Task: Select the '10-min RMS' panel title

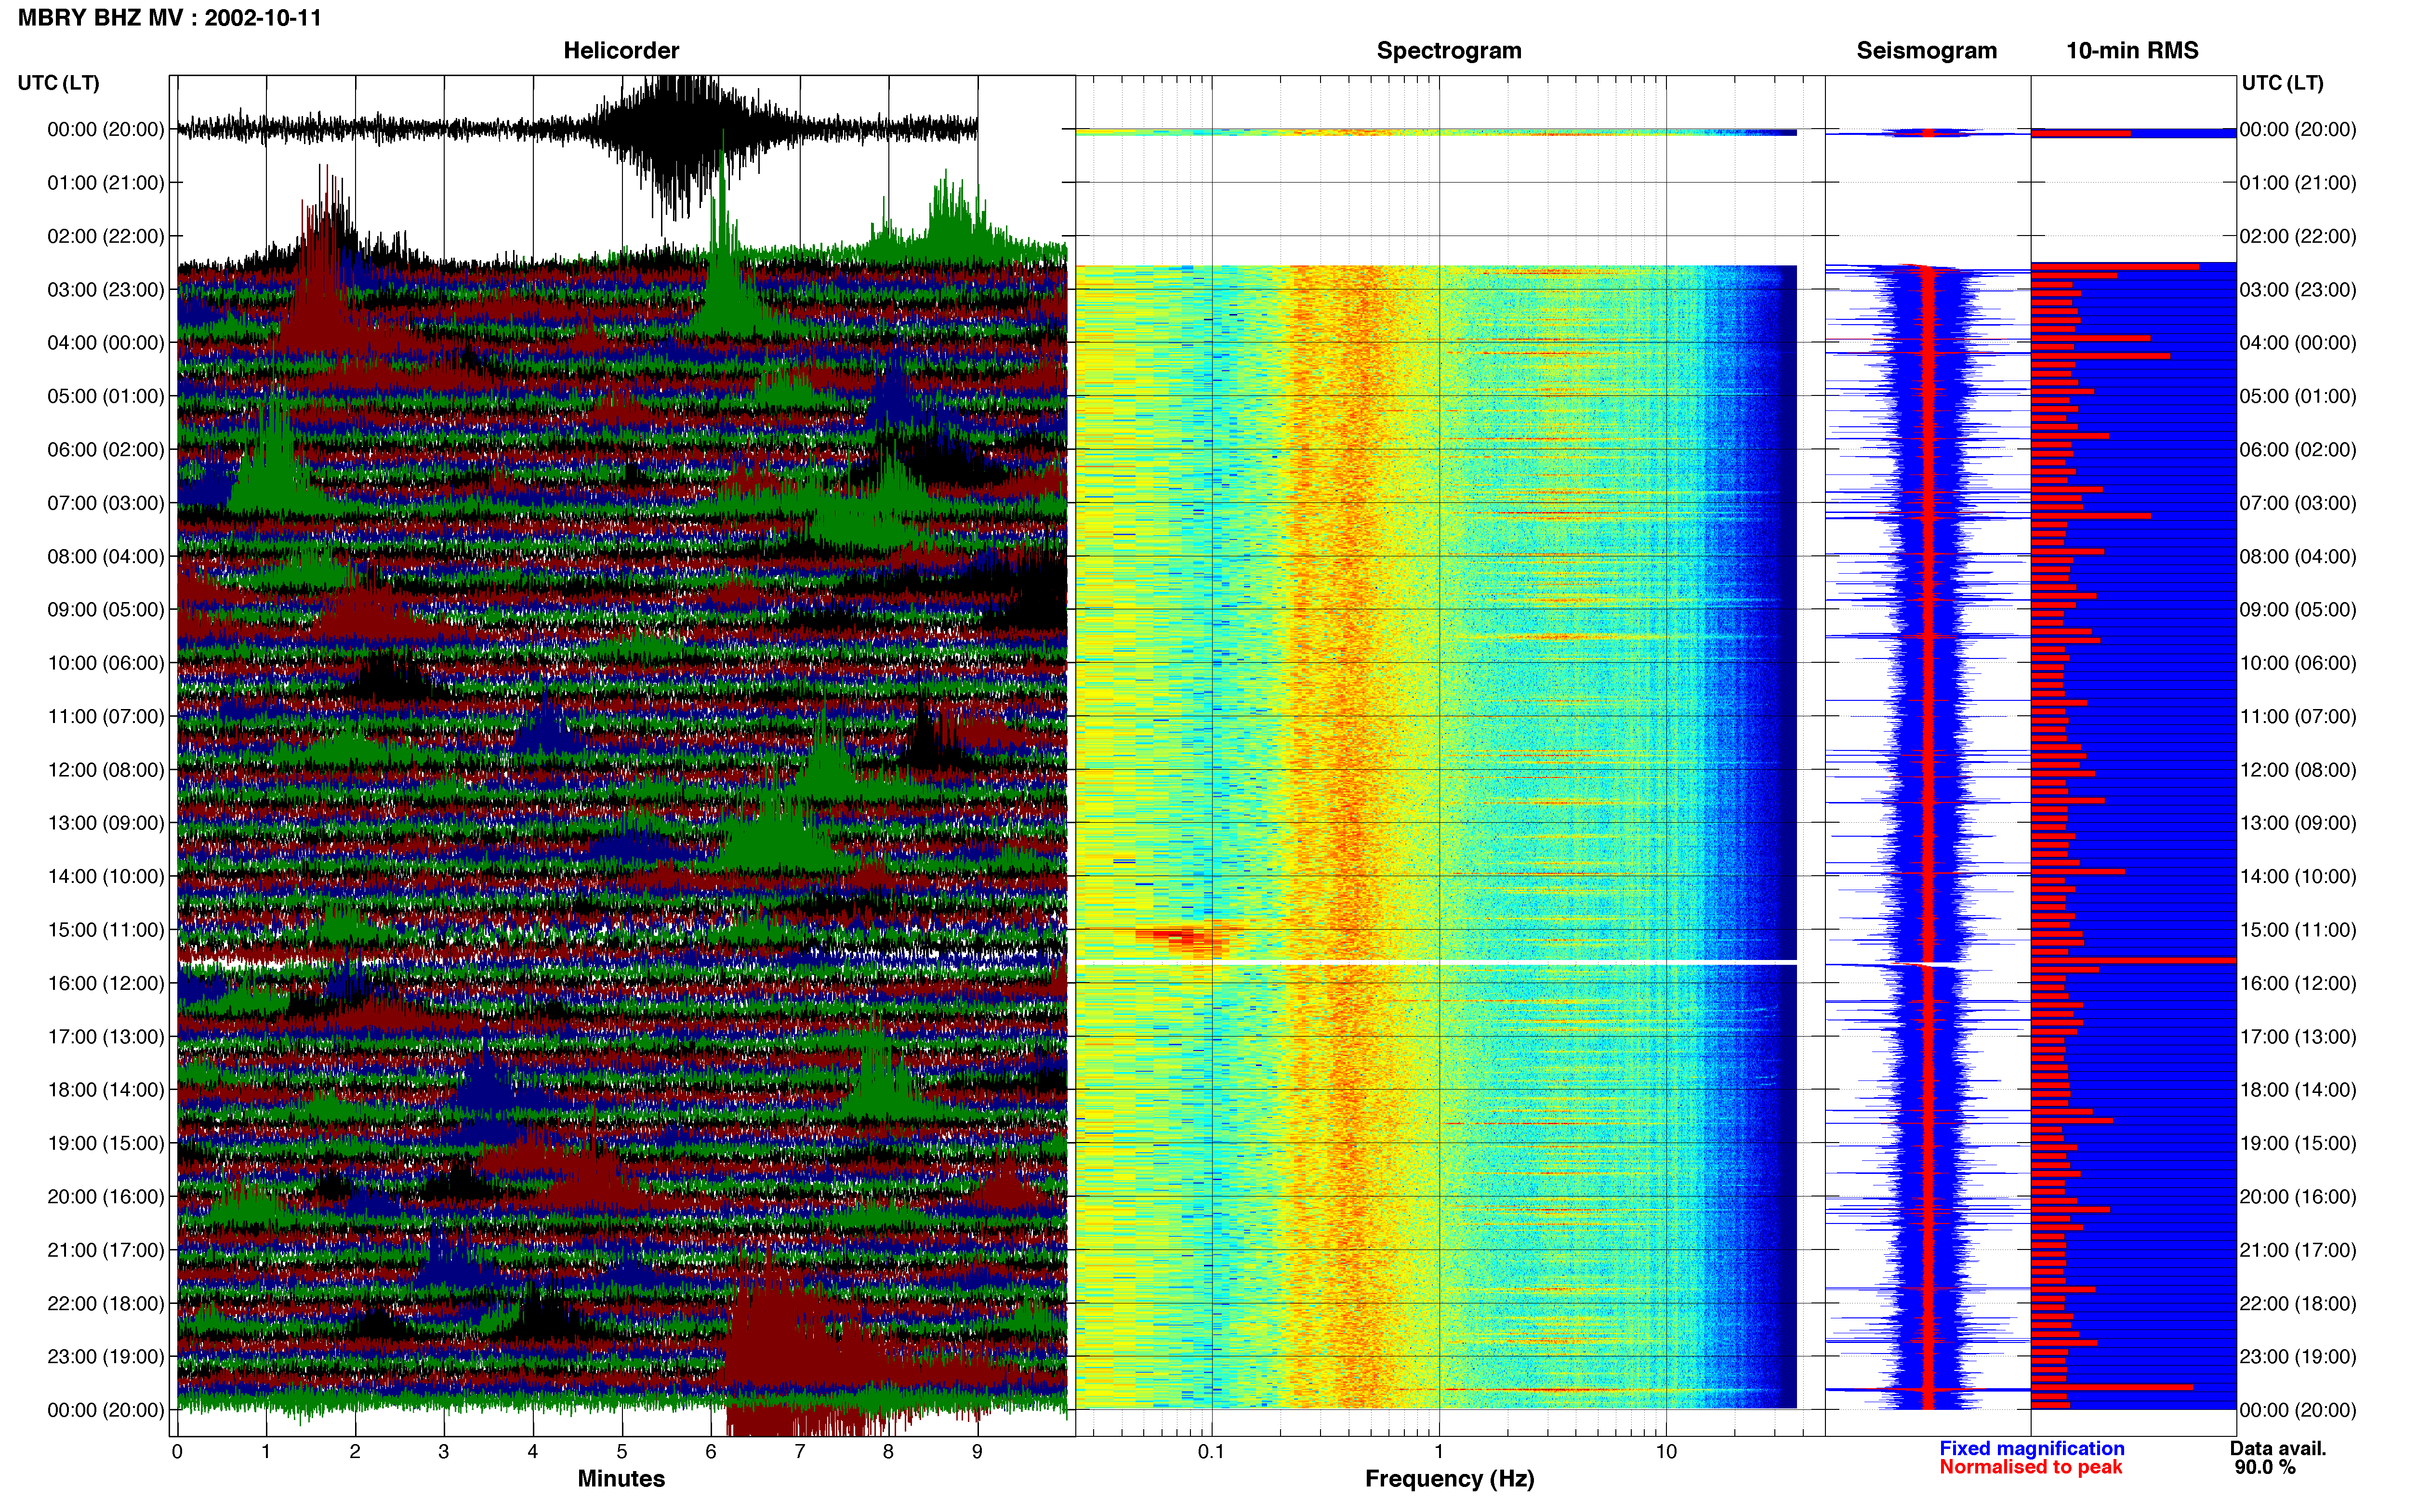Action: coord(2132,51)
